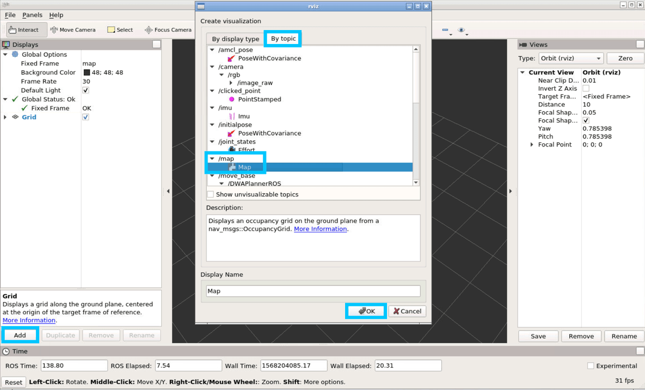
Task: Open the Orbit (rviz) view type dropdown
Action: (570, 58)
